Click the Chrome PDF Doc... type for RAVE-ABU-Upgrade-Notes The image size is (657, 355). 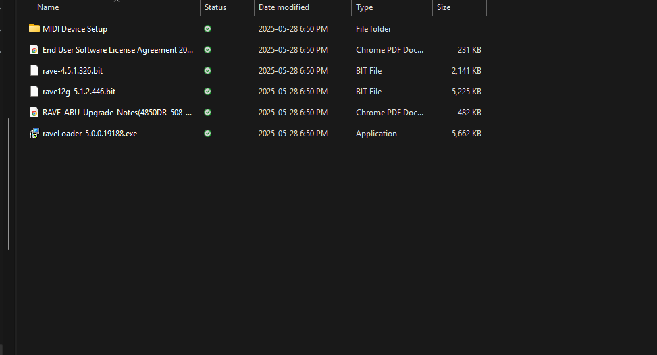click(390, 113)
